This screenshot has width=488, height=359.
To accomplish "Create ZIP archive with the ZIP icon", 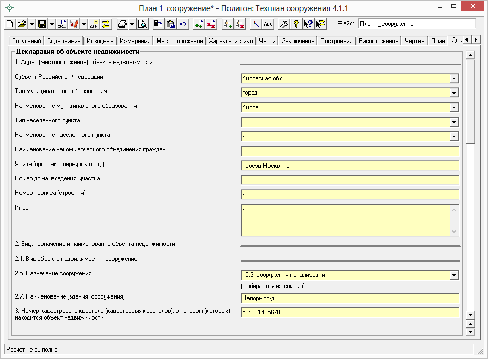I will click(x=94, y=24).
